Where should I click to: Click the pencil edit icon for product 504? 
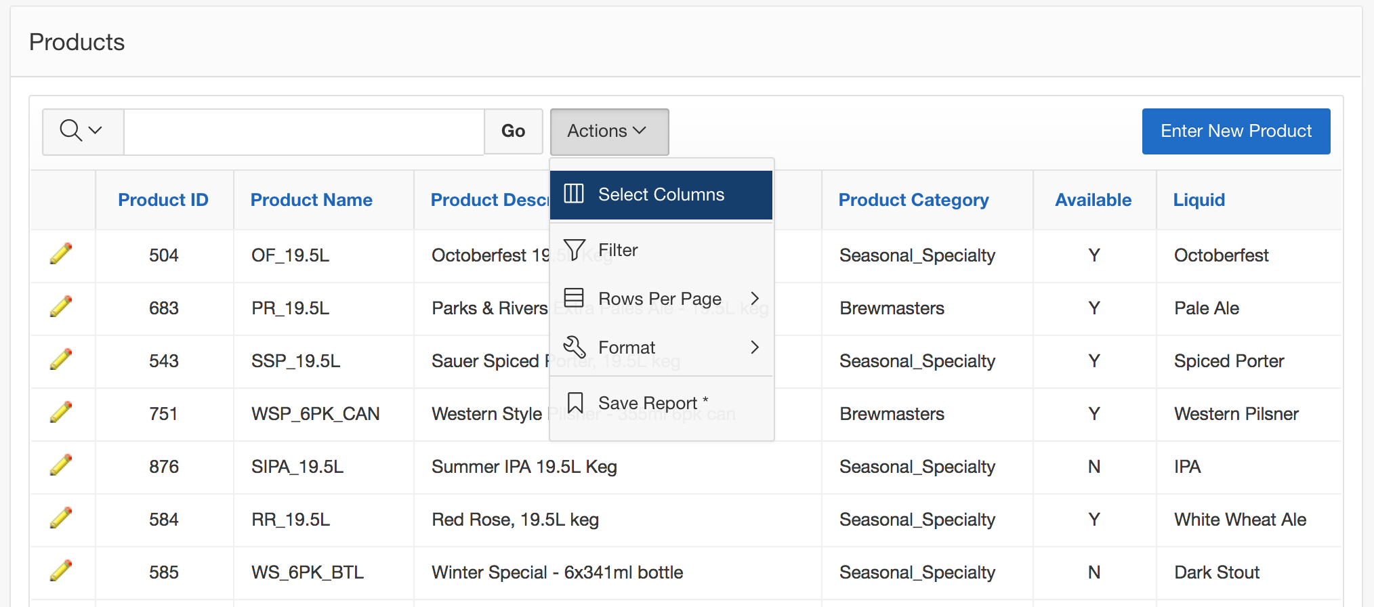[x=61, y=253]
